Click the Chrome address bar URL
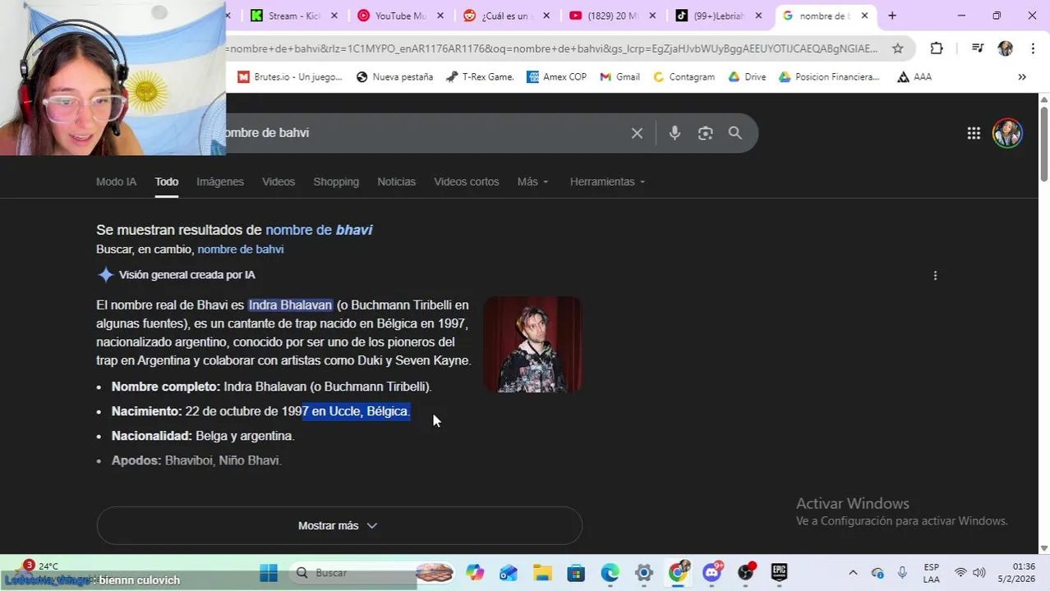Screen dimensions: 1050x591 pyautogui.click(x=552, y=48)
